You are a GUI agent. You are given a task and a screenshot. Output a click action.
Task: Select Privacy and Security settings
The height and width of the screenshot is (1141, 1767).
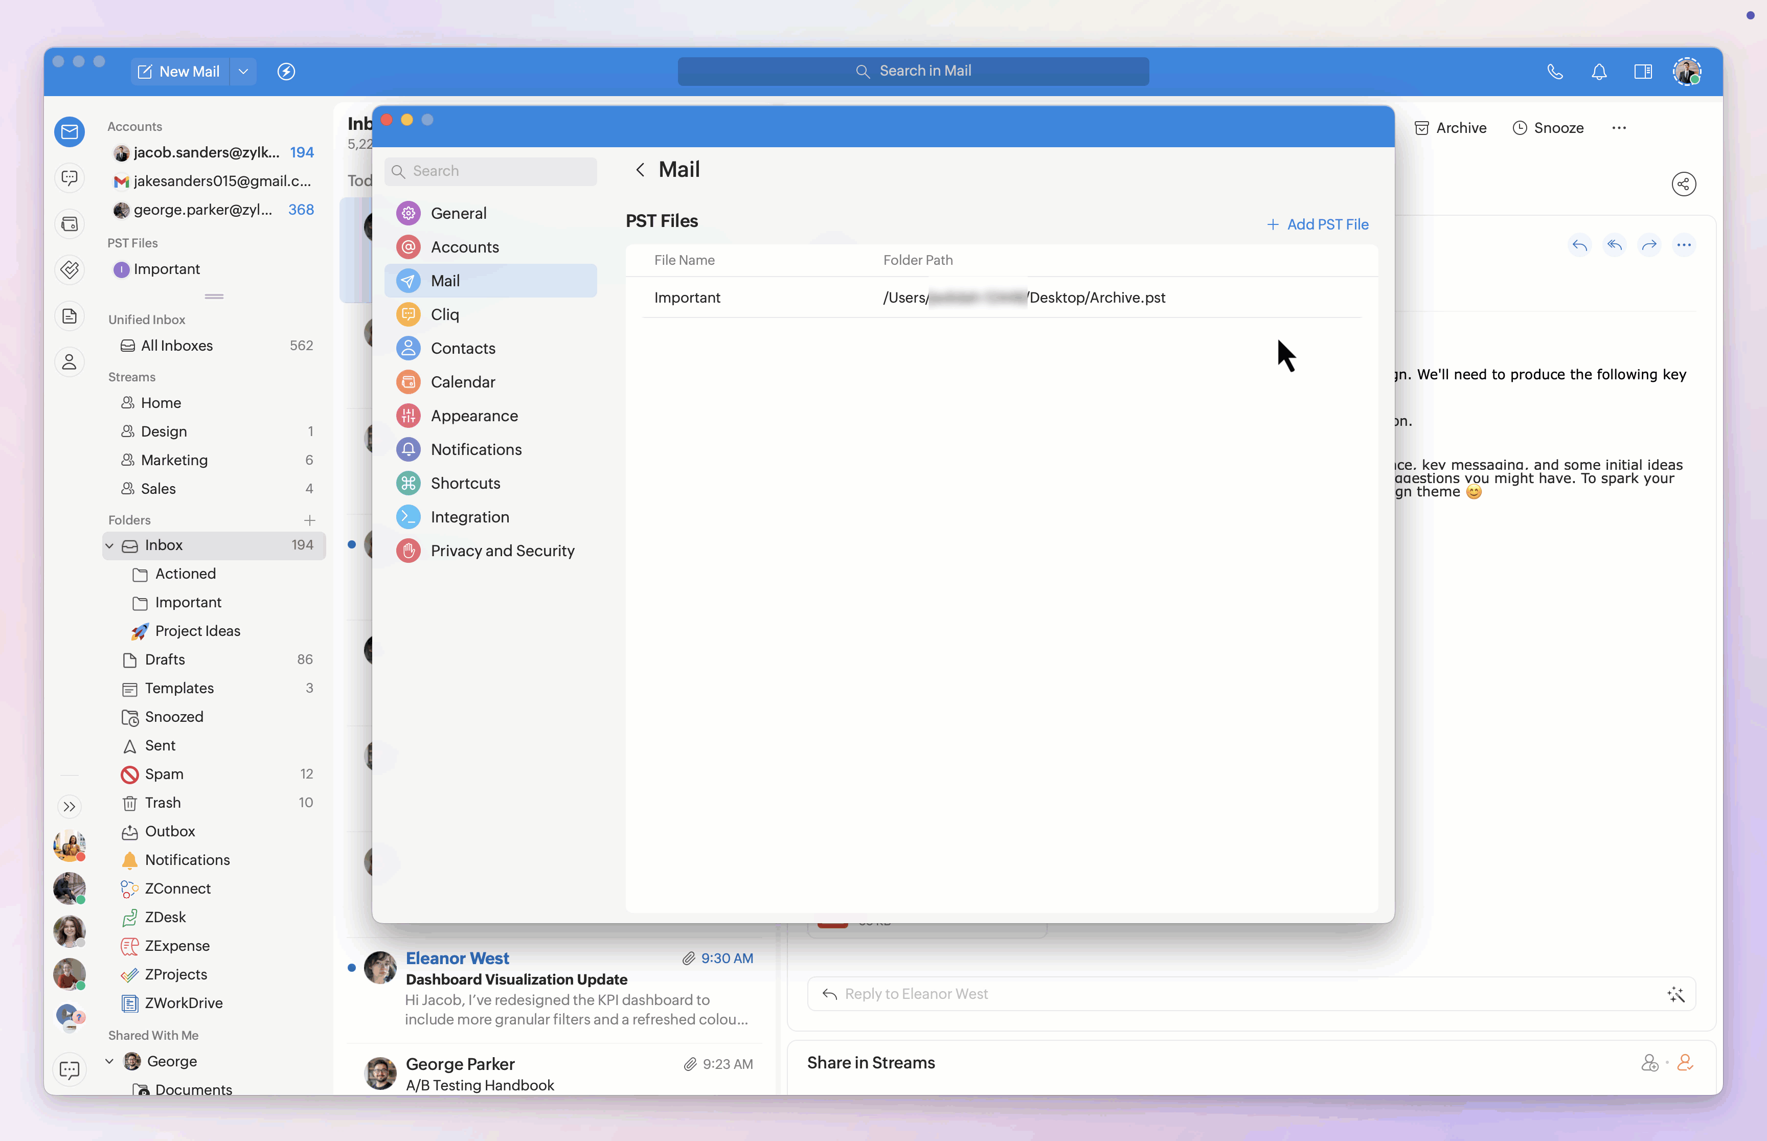click(x=502, y=551)
